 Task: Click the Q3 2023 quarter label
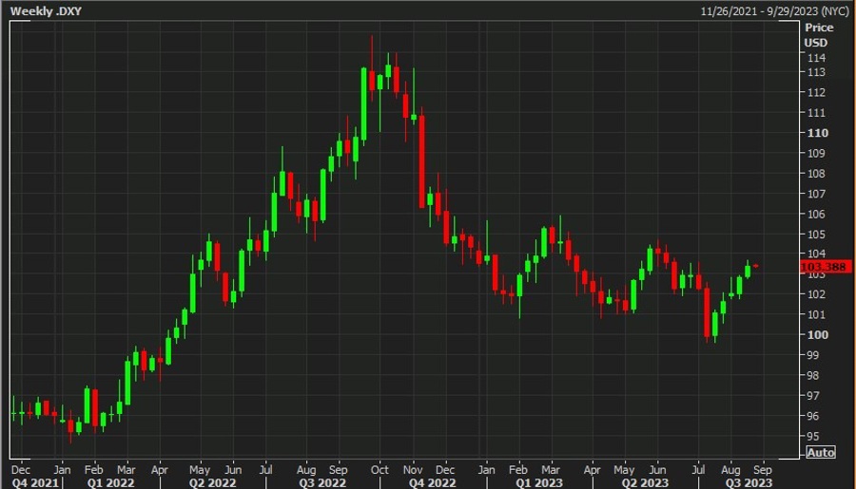point(749,483)
